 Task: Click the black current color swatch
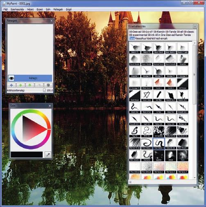[x=27, y=155]
